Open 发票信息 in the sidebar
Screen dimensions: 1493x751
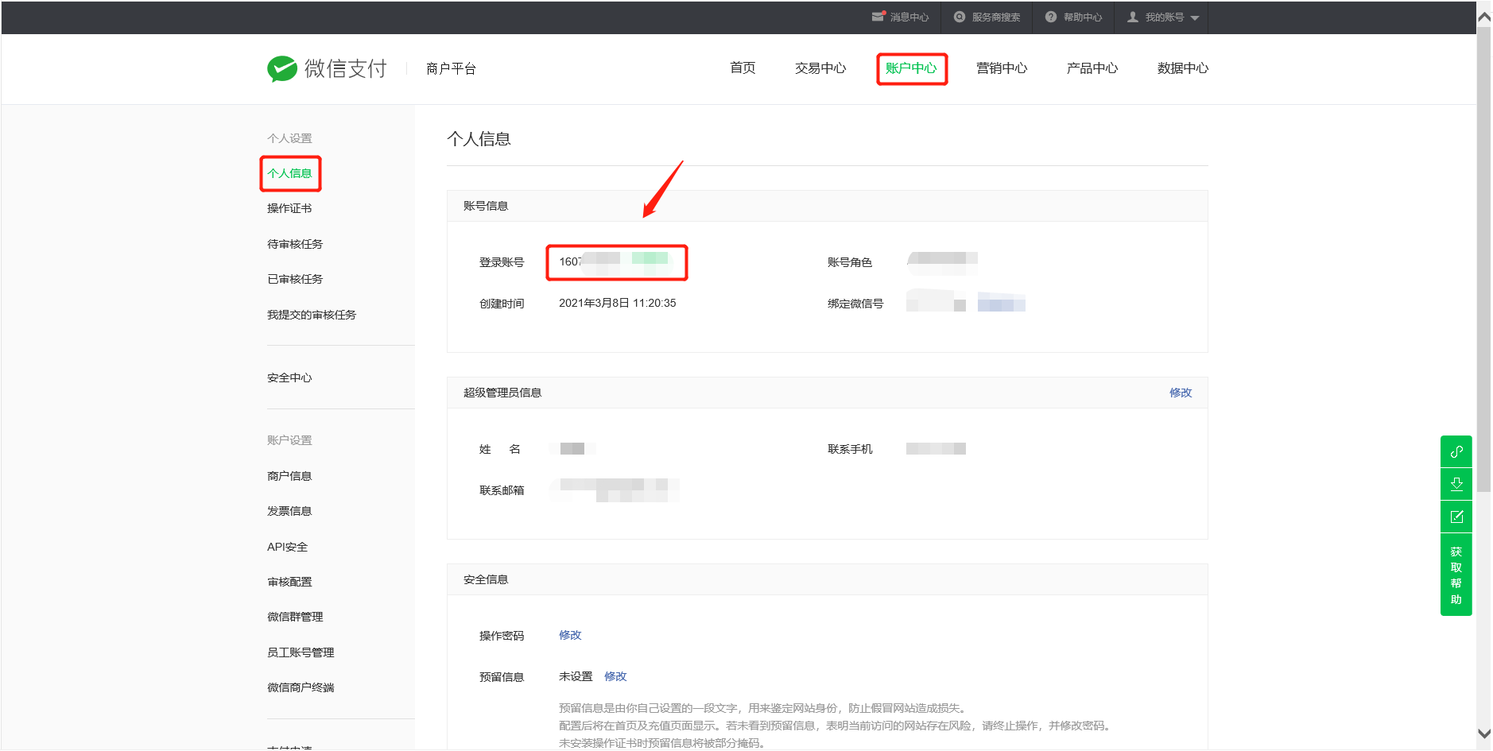coord(289,511)
